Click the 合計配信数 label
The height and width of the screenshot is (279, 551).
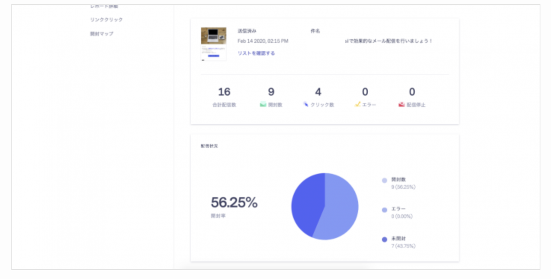[x=224, y=105]
